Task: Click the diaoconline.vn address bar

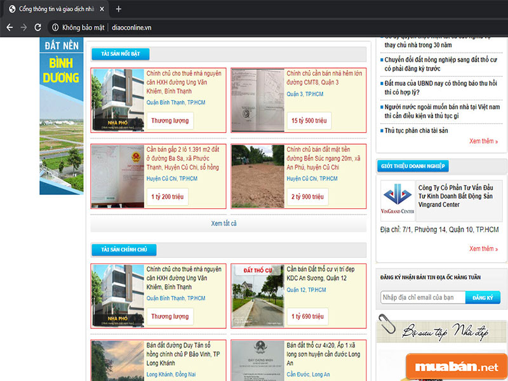Action: [x=131, y=27]
